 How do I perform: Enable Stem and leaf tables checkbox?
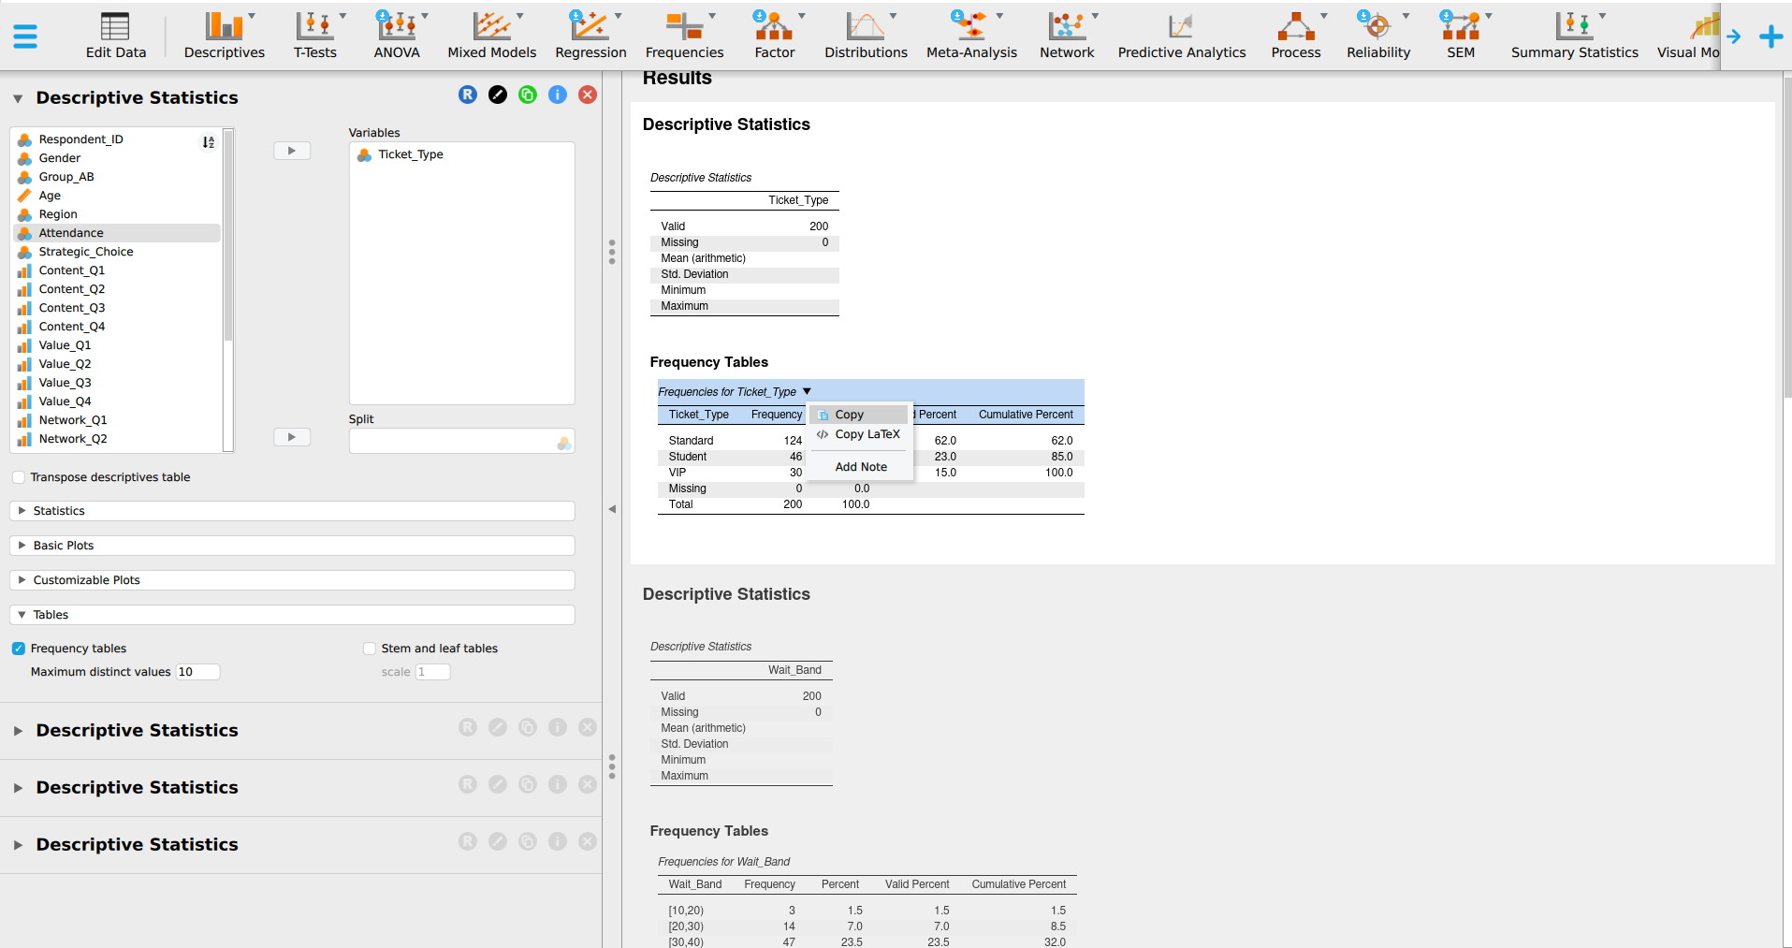point(370,649)
